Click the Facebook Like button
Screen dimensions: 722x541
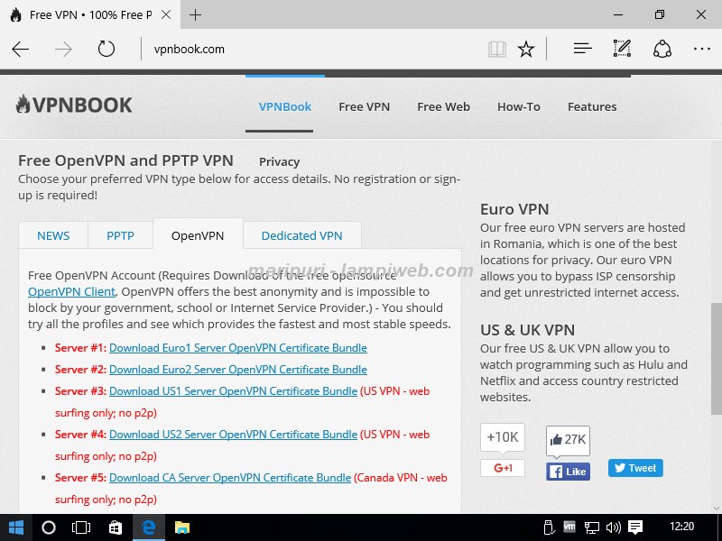(568, 472)
